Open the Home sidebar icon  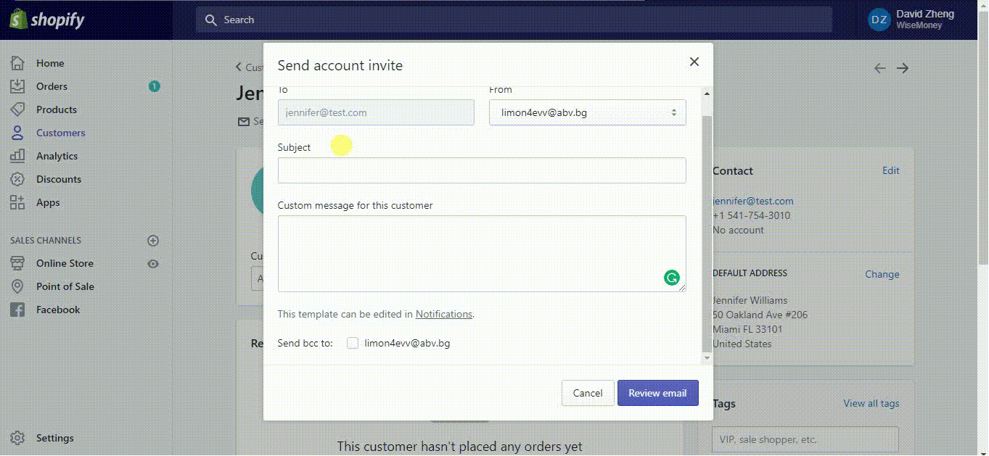coord(17,63)
